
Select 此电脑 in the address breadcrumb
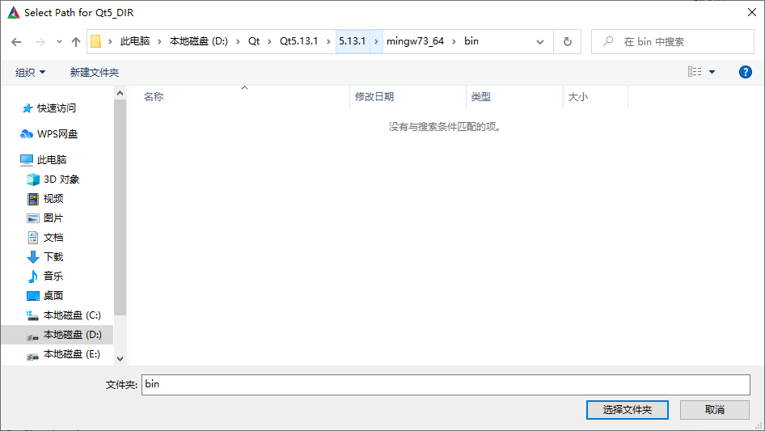point(135,41)
